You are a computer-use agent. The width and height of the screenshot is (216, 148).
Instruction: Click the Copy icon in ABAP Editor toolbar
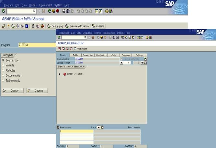[x=38, y=26]
